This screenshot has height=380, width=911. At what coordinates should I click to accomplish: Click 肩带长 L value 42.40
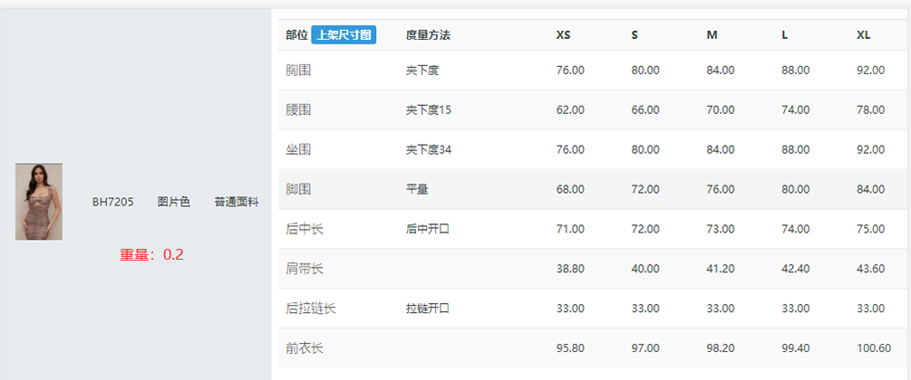795,269
